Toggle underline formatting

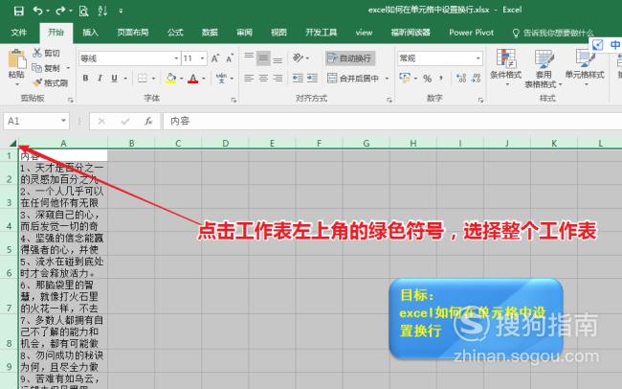(x=114, y=79)
